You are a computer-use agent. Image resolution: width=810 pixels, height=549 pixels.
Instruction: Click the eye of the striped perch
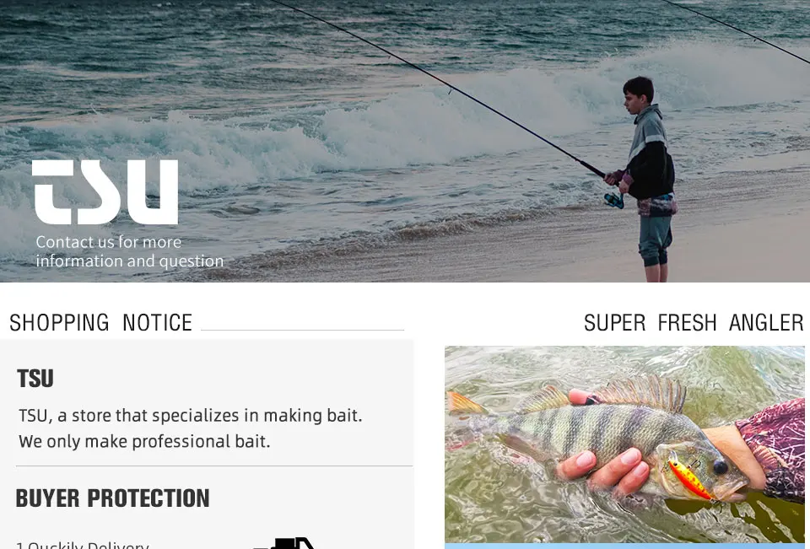point(720,468)
